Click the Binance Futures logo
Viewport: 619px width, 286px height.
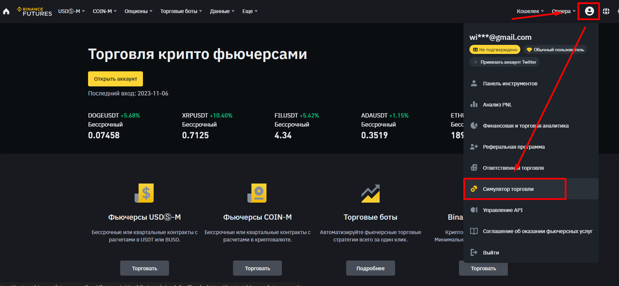coord(34,11)
